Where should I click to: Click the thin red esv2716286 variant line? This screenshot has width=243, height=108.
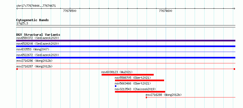(x=126, y=63)
